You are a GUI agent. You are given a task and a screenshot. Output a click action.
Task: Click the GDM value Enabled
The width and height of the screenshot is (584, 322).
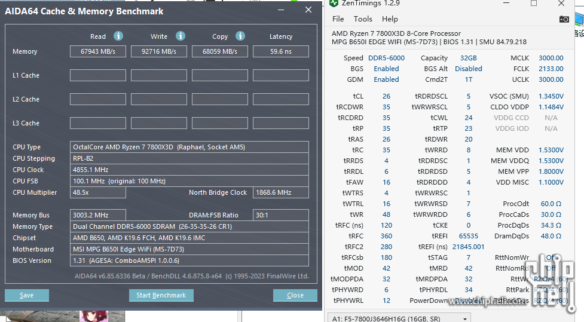click(x=386, y=79)
